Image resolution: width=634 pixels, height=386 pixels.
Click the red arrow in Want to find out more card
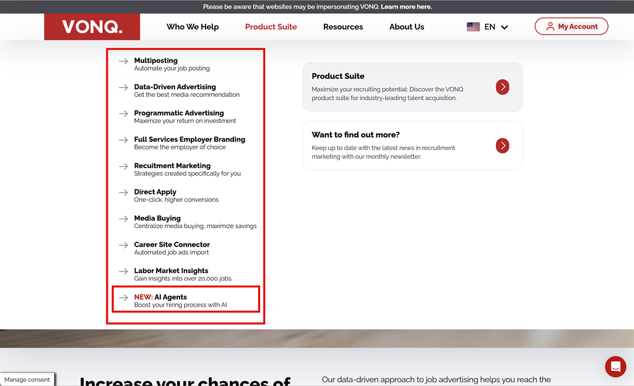tap(503, 146)
